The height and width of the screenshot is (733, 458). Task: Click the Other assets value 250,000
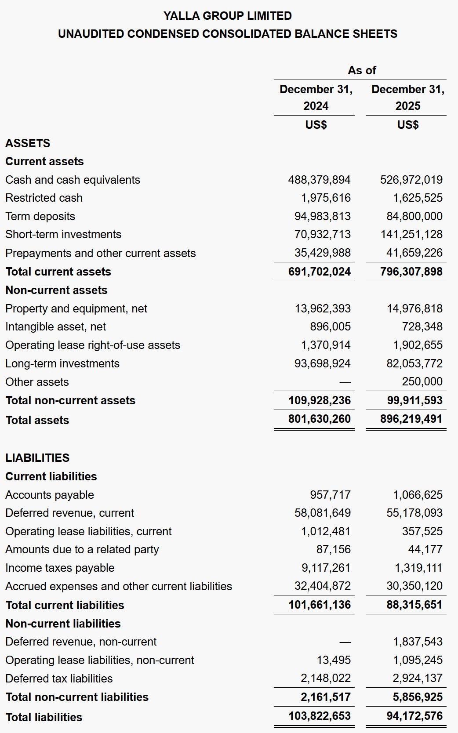point(422,381)
